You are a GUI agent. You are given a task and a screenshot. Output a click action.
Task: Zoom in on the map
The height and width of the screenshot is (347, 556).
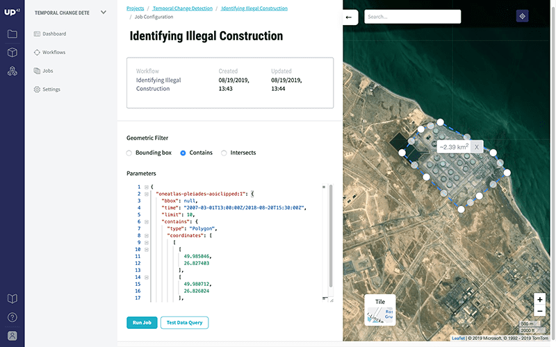(540, 299)
